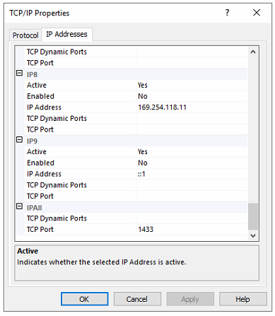Click the scrollbar down arrow
This screenshot has height=316, width=275.
(253, 235)
